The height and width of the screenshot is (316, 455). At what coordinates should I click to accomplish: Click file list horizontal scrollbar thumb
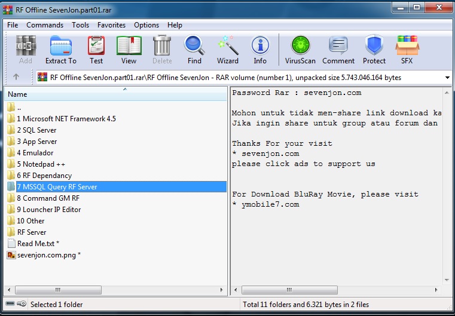(x=58, y=290)
